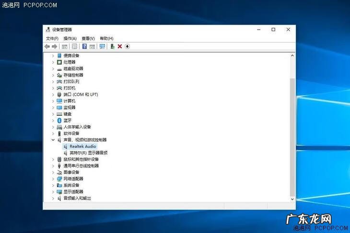Expand the 人体学输入设备 node

point(53,127)
